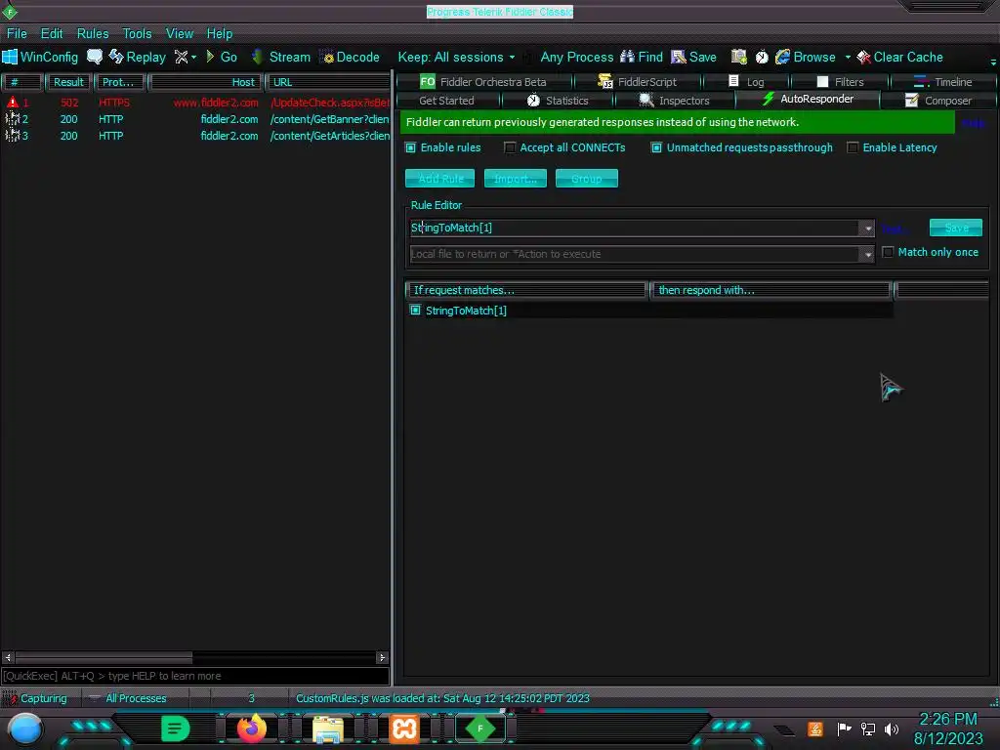1000x750 pixels.
Task: Click the QuickExec command box
Action: [195, 676]
